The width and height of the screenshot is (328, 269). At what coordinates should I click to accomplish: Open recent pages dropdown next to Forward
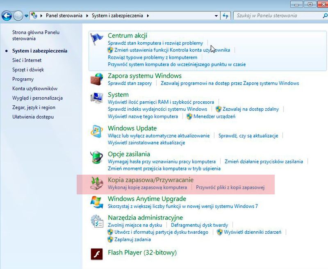tap(26, 16)
